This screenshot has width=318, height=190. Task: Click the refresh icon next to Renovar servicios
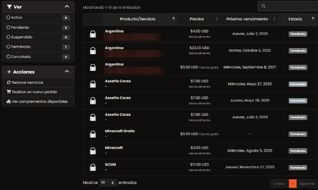click(x=9, y=82)
